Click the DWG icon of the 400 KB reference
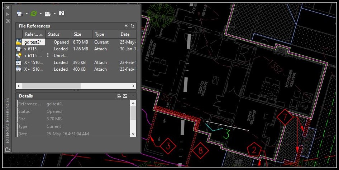 click(19, 69)
